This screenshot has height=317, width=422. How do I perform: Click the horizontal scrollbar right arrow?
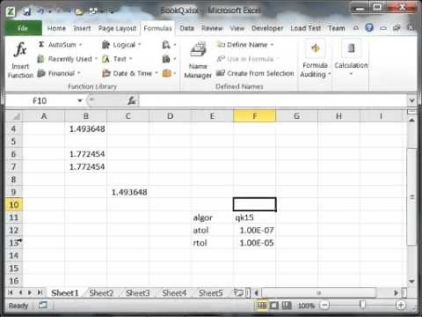[396, 292]
